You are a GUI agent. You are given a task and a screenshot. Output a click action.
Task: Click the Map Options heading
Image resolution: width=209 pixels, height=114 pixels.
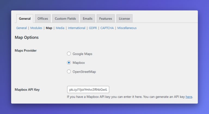pos(27,37)
